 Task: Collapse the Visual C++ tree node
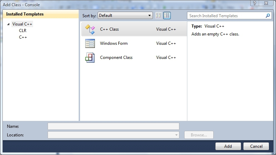pos(8,24)
